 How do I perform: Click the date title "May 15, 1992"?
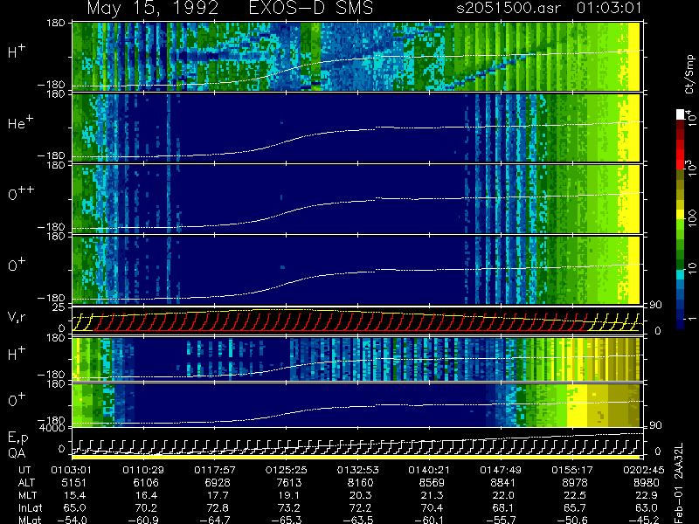(153, 9)
